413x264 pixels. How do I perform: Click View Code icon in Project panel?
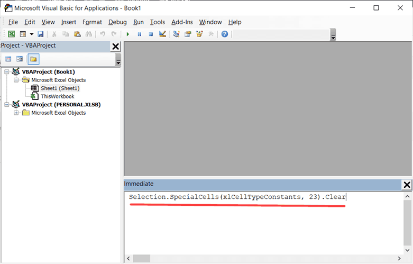[8, 59]
